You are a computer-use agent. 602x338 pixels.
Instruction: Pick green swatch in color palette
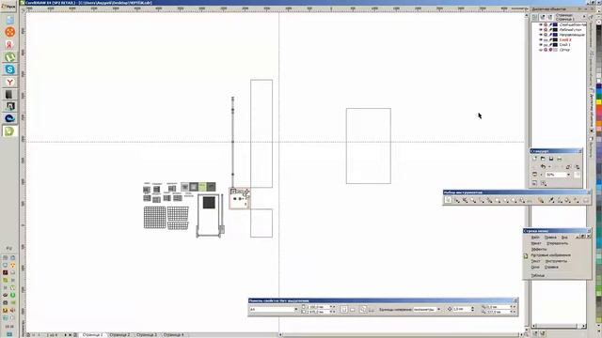tap(598, 97)
